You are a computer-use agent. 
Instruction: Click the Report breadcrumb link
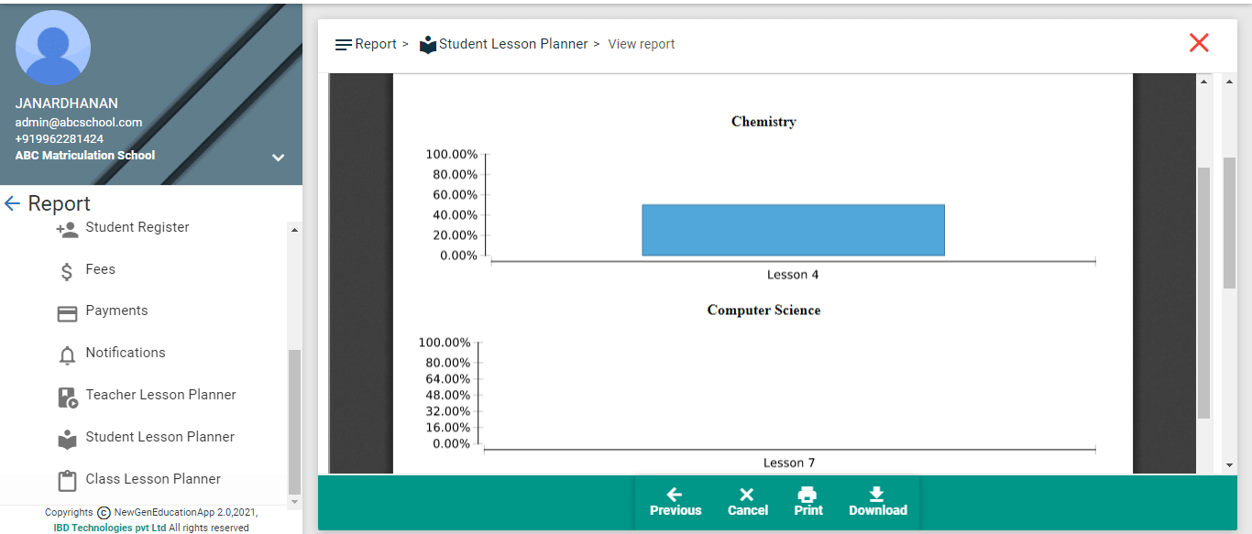[x=376, y=44]
